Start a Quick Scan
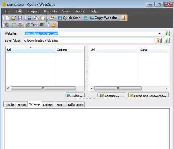This screenshot has height=149, width=174. 69,18
